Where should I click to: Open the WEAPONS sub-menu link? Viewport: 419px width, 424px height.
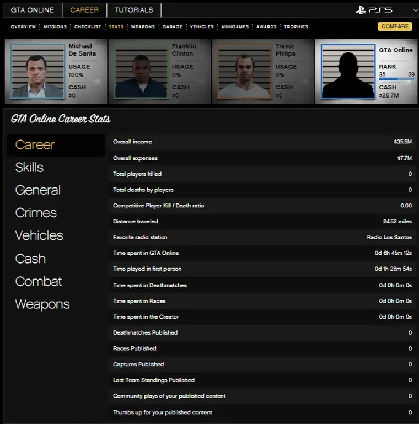pos(143,27)
